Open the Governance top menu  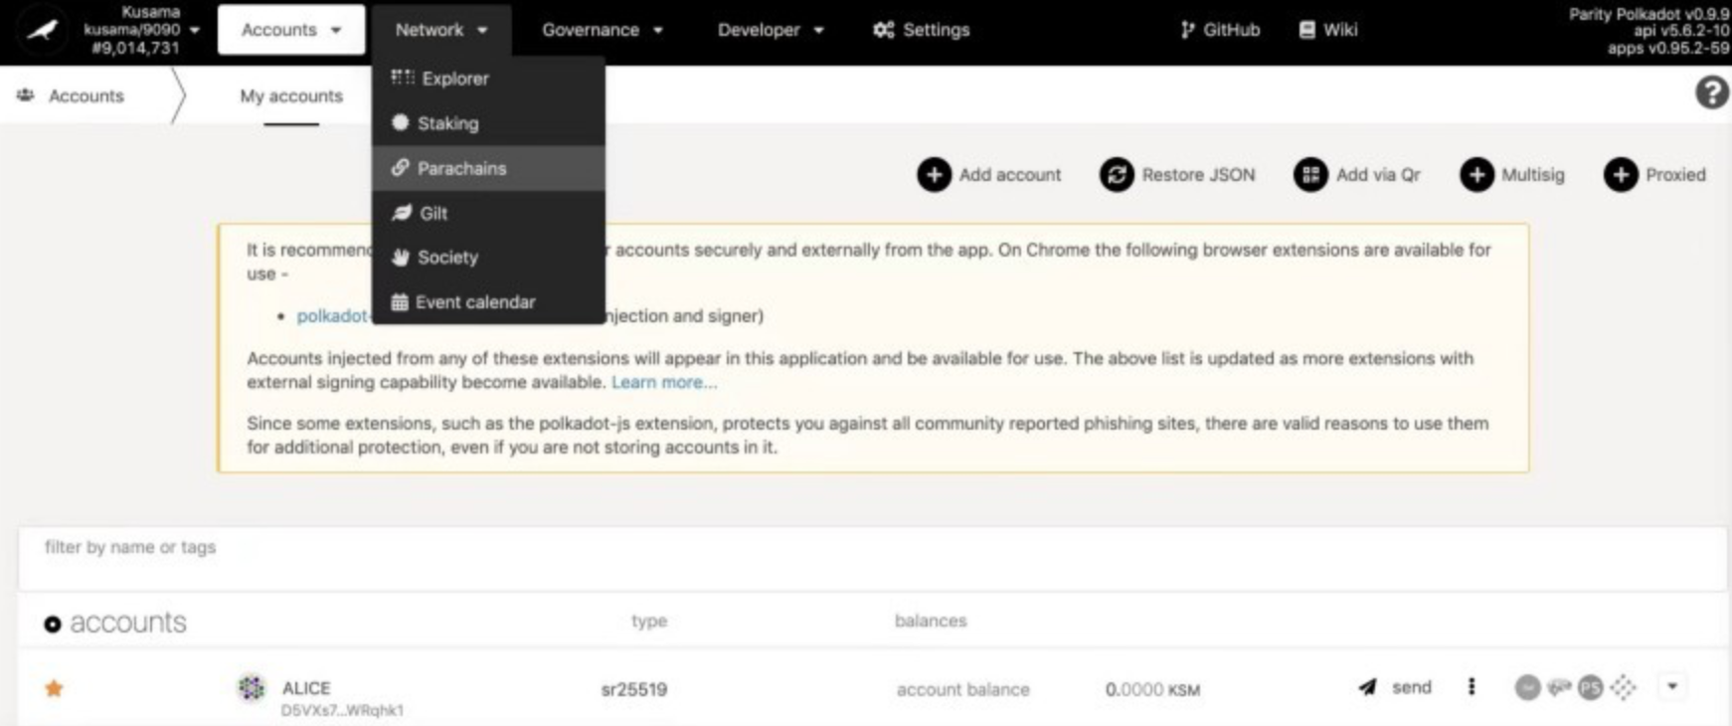pyautogui.click(x=603, y=30)
